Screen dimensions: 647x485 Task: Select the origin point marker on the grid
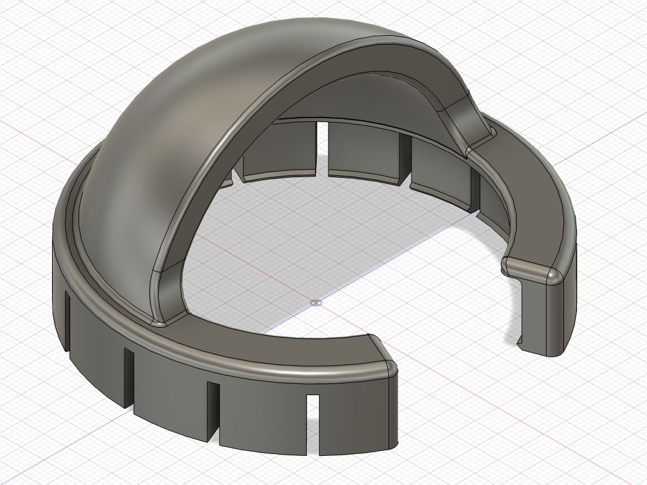[x=316, y=303]
